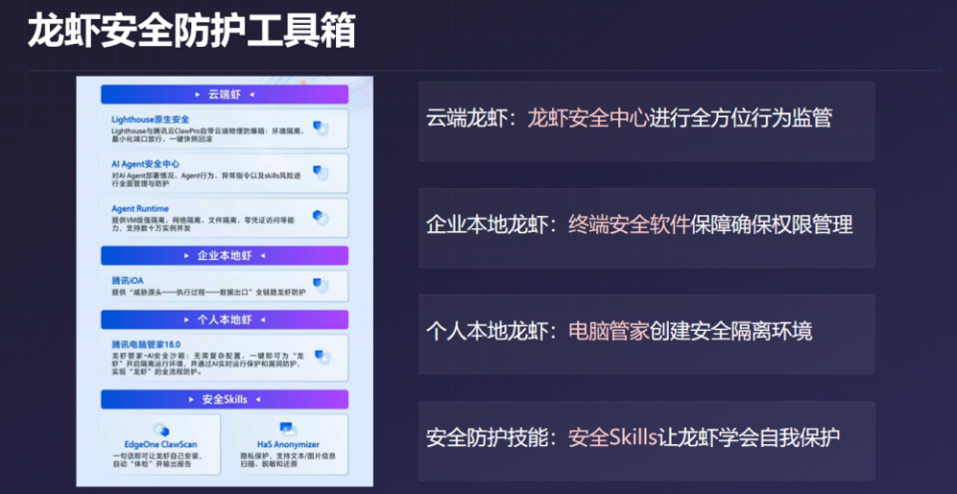The image size is (957, 494).
Task: Click the description mentioning 自动"体检"并输出报告
Action: (158, 459)
